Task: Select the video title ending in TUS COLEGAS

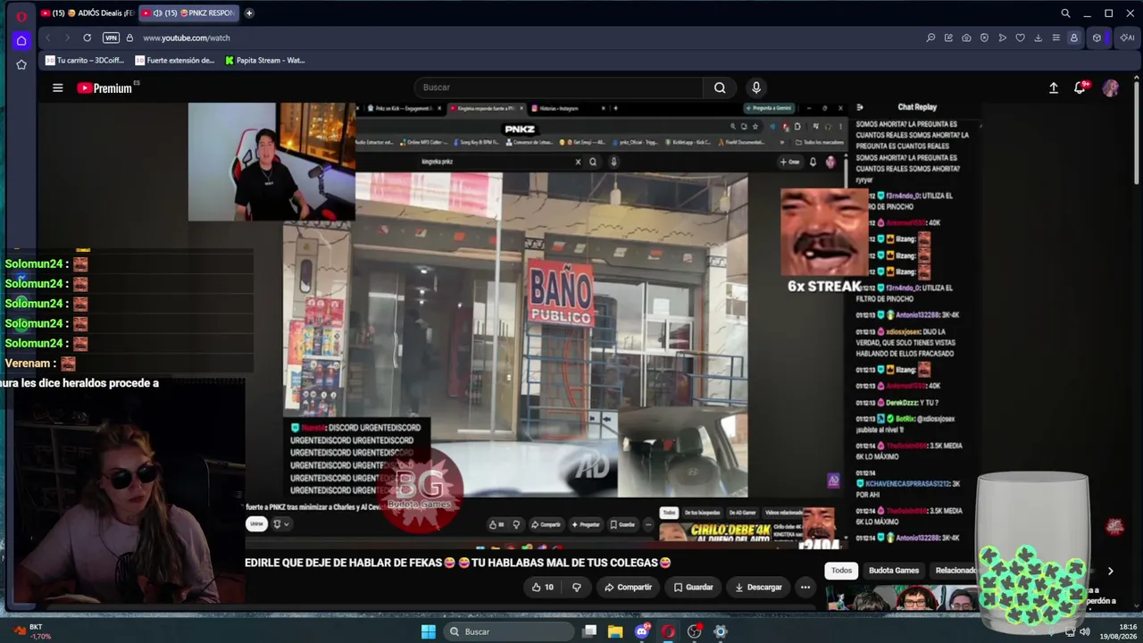Action: pyautogui.click(x=457, y=563)
